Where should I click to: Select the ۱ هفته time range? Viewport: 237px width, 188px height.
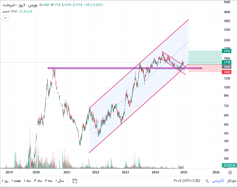[x=16, y=181]
